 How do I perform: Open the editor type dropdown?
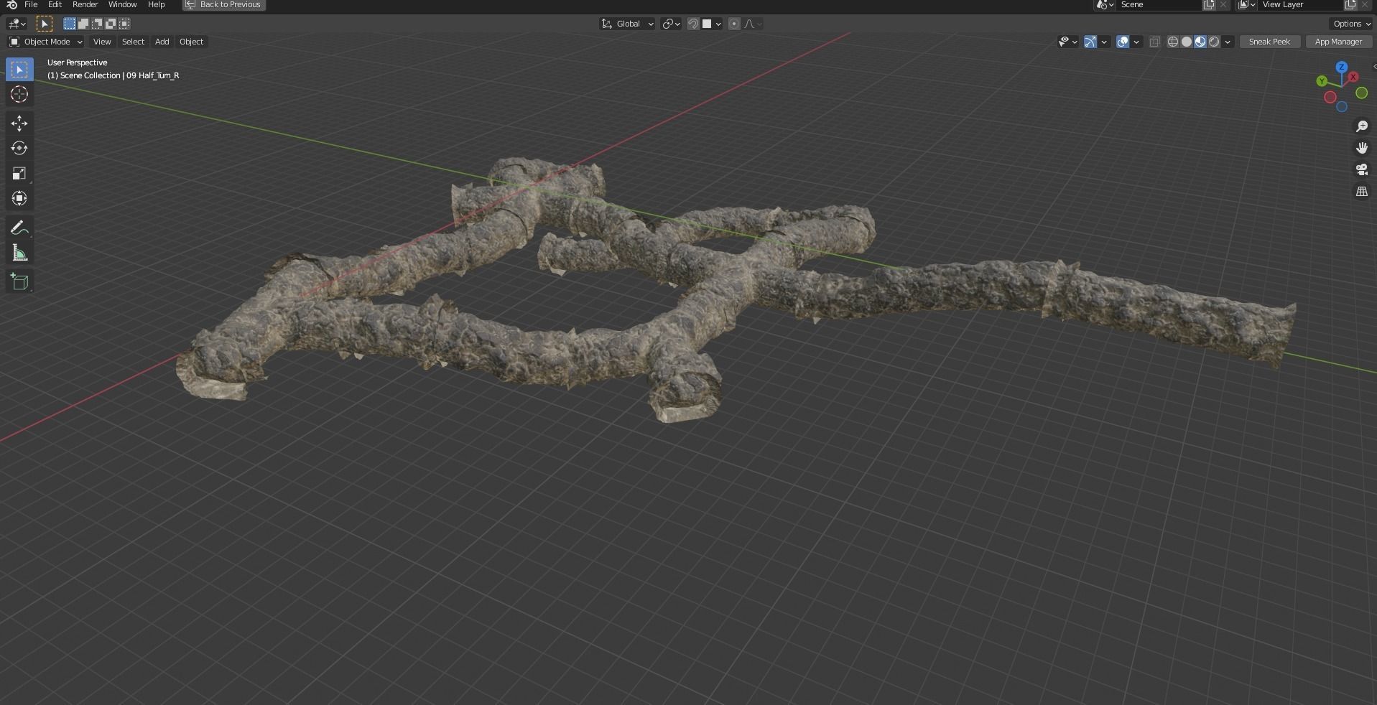[x=17, y=24]
